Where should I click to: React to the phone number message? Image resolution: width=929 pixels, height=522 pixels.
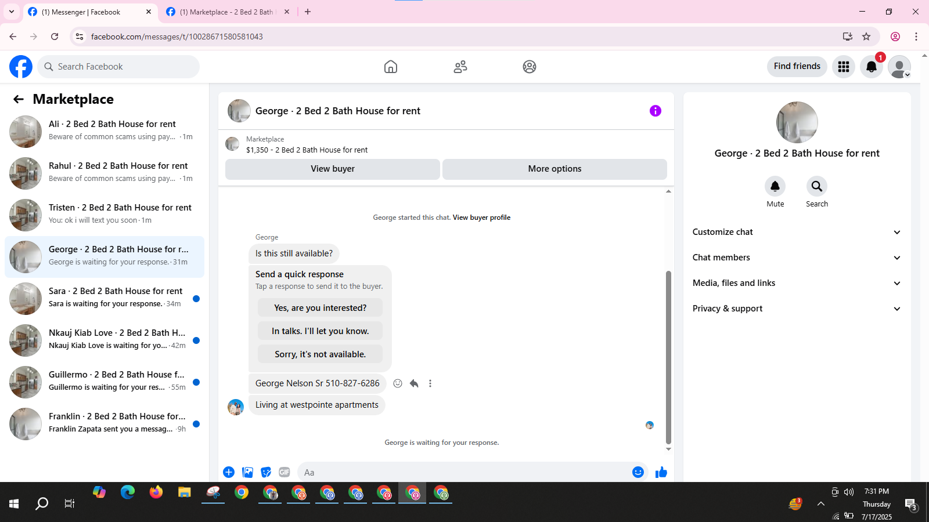click(x=398, y=383)
